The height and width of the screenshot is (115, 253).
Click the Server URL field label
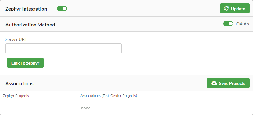[16, 39]
